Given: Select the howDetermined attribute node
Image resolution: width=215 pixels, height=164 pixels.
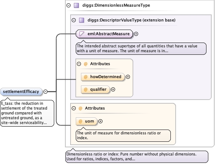Looking at the screenshot, I should [103, 77].
